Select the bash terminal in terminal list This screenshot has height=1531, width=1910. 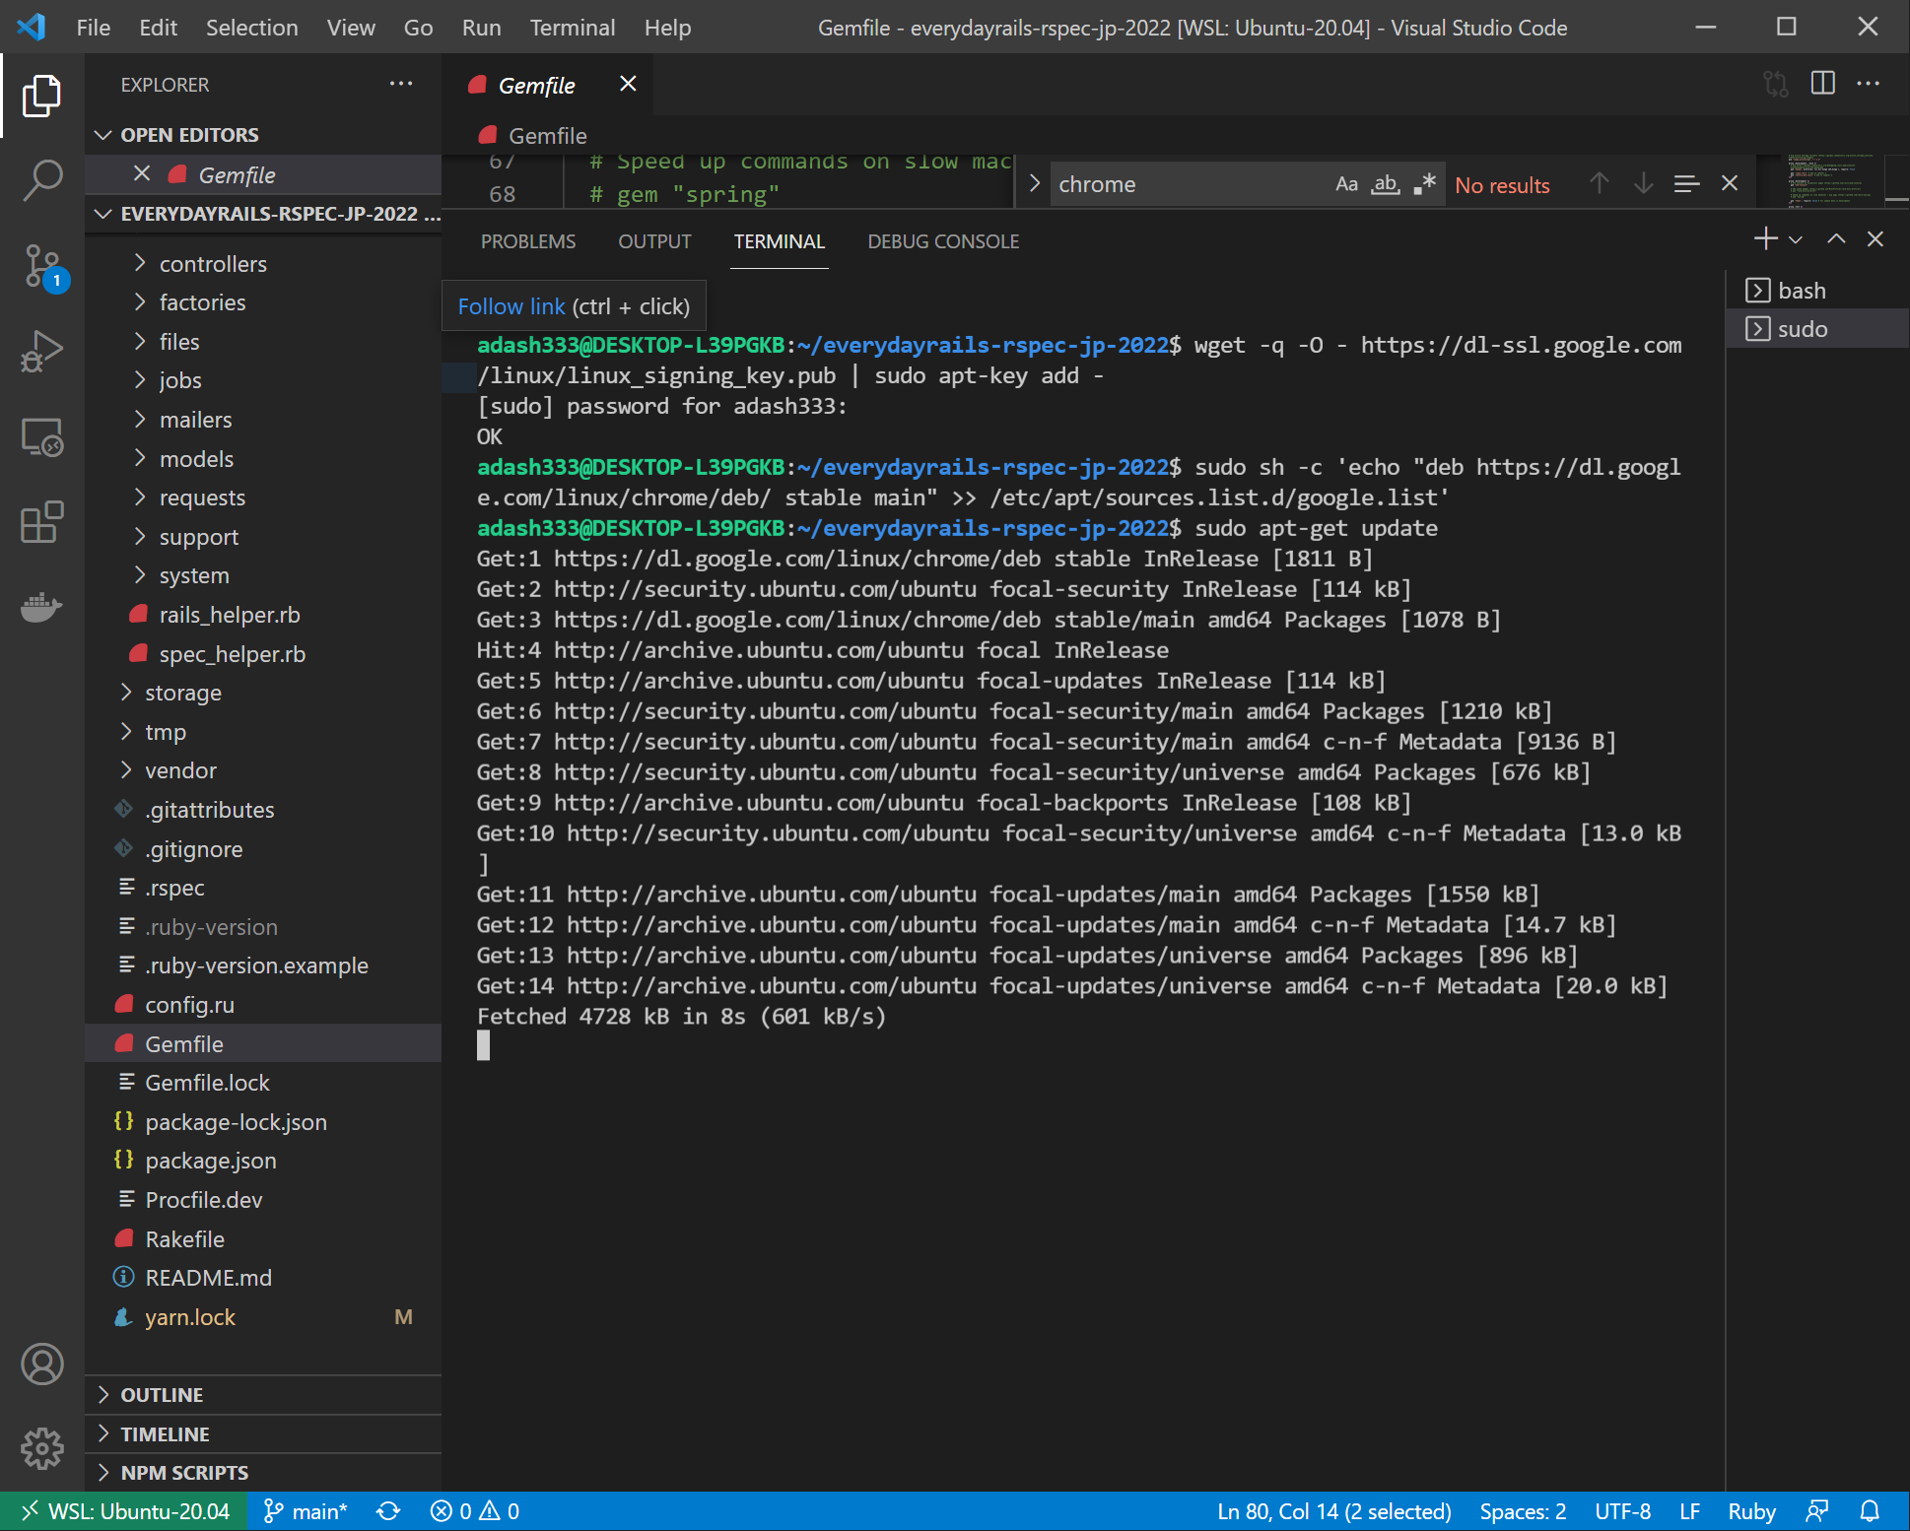(x=1802, y=291)
